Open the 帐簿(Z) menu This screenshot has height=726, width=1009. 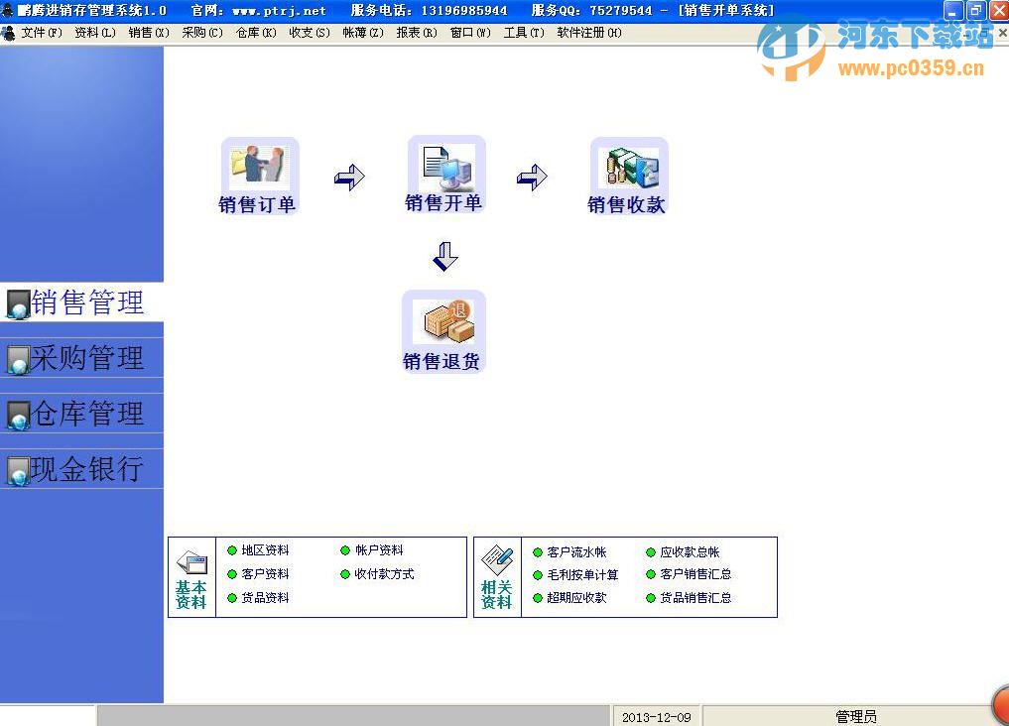[x=362, y=32]
